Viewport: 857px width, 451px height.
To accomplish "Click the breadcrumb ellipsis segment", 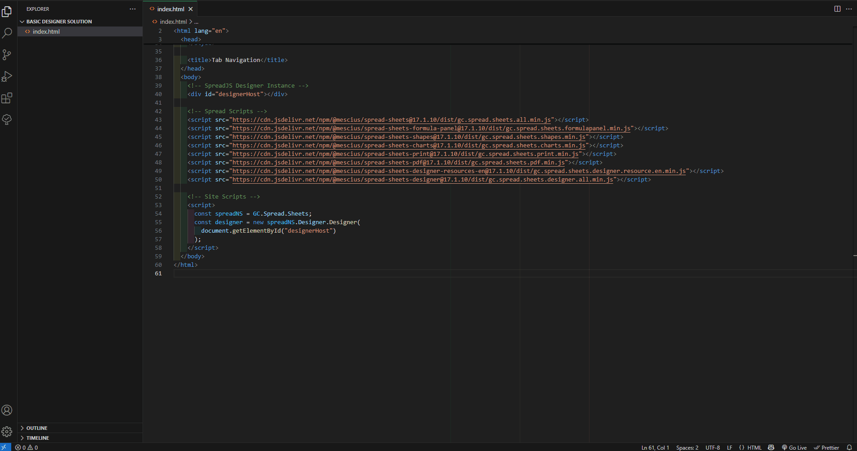I will click(x=196, y=22).
